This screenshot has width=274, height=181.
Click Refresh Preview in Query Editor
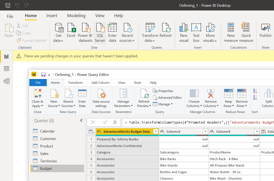click(144, 98)
